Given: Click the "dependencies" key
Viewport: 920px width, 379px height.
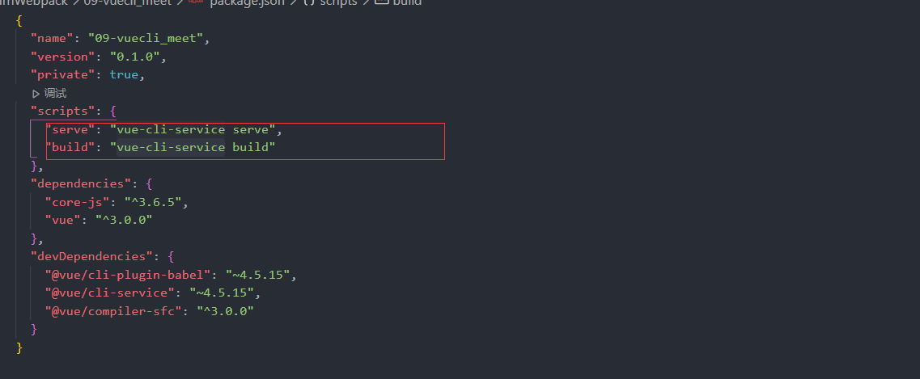Looking at the screenshot, I should pos(81,183).
